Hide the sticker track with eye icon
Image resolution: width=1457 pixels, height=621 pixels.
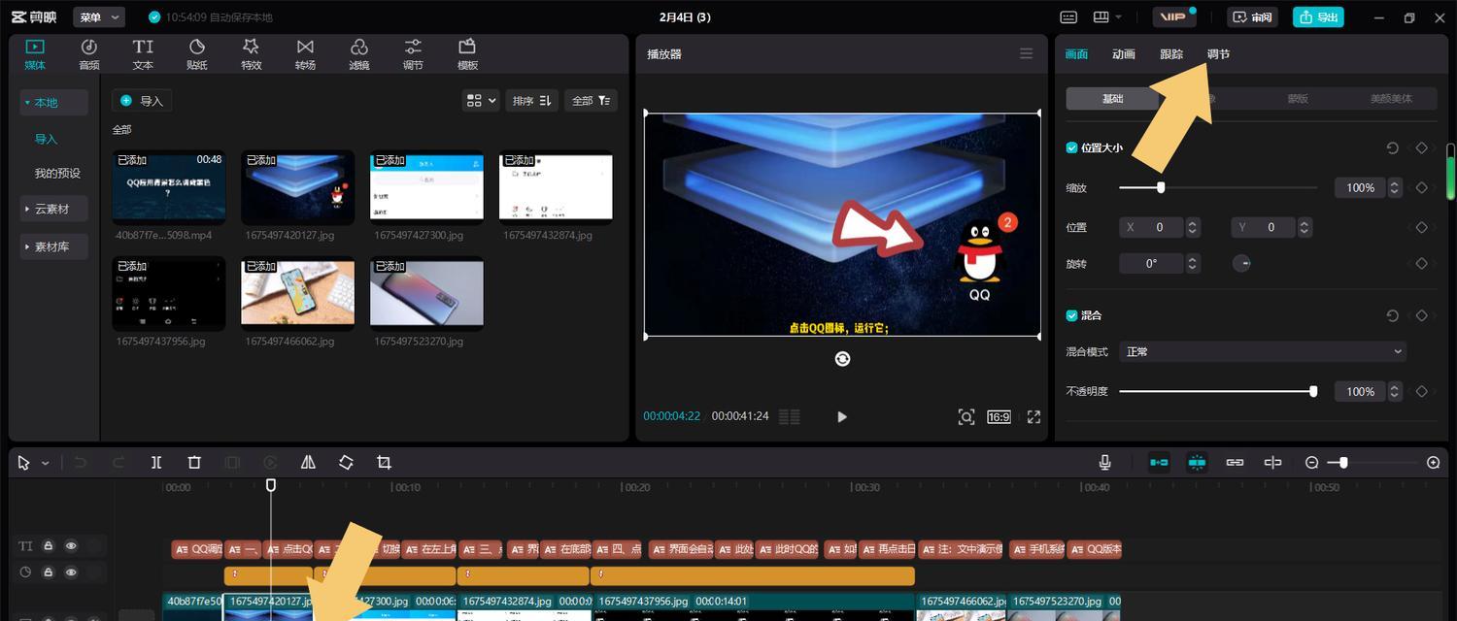pyautogui.click(x=71, y=572)
